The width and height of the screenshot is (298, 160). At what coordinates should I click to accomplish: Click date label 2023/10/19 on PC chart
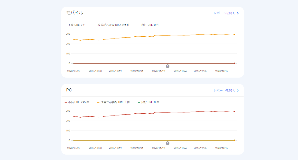tap(115, 148)
